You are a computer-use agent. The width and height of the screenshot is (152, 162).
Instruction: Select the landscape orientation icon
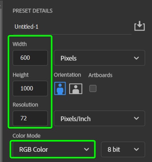pyautogui.click(x=76, y=89)
